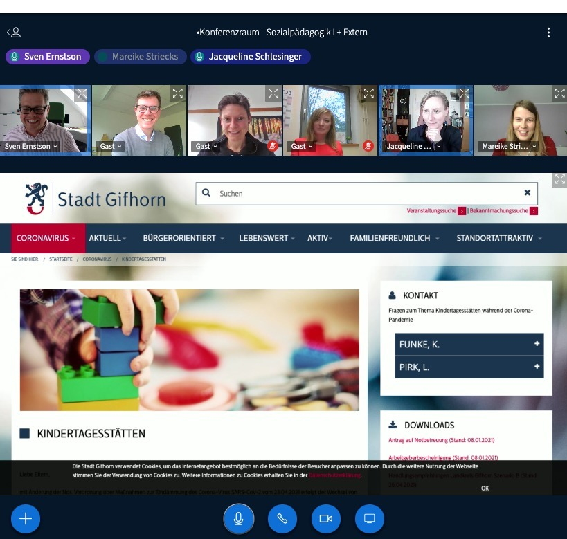Screen dimensions: 567x539
Task: Expand fullscreen on Gast video with red top
Action: pos(368,93)
